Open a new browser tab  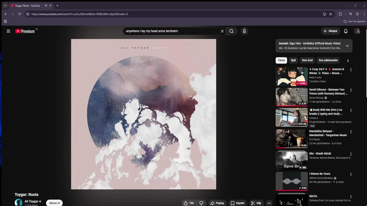click(57, 6)
